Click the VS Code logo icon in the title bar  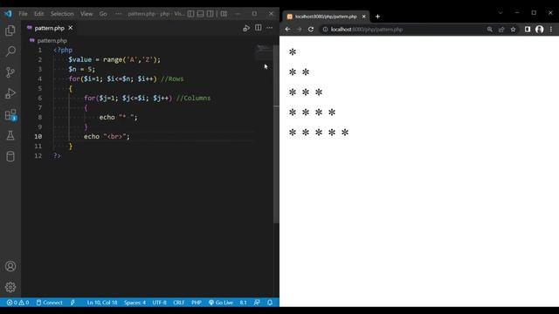pyautogui.click(x=8, y=14)
